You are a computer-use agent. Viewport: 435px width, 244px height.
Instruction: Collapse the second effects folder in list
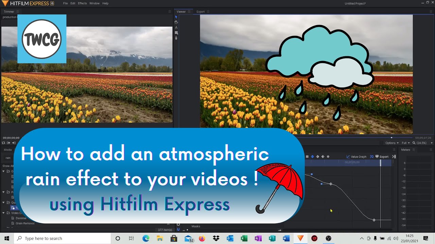[x=4, y=192]
